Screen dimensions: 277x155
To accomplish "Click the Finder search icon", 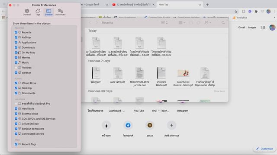I will pos(223,22).
